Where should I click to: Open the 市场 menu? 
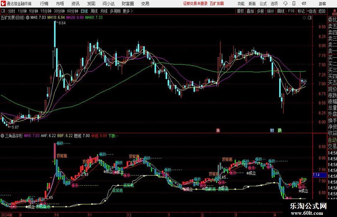[60, 4]
